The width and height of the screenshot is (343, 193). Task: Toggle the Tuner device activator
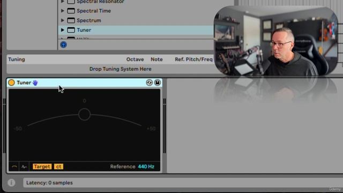click(x=11, y=83)
